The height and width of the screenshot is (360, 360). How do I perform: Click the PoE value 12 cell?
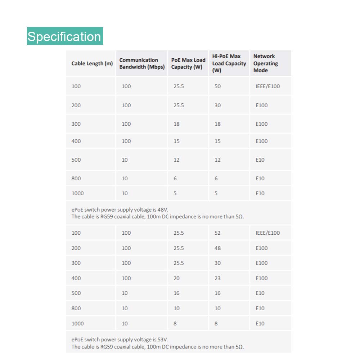click(x=188, y=159)
